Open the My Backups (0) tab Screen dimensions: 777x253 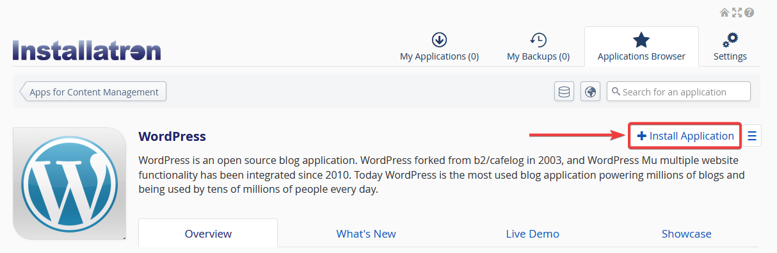coord(538,47)
